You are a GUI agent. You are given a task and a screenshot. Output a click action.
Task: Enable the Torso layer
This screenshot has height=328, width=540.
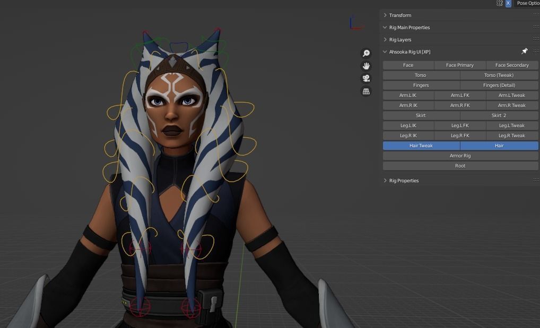pos(421,75)
